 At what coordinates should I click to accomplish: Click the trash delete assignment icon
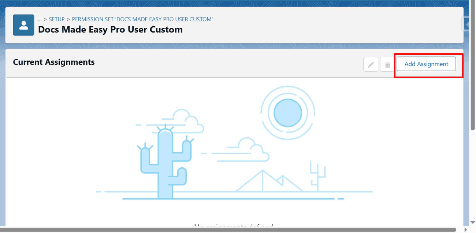[387, 65]
